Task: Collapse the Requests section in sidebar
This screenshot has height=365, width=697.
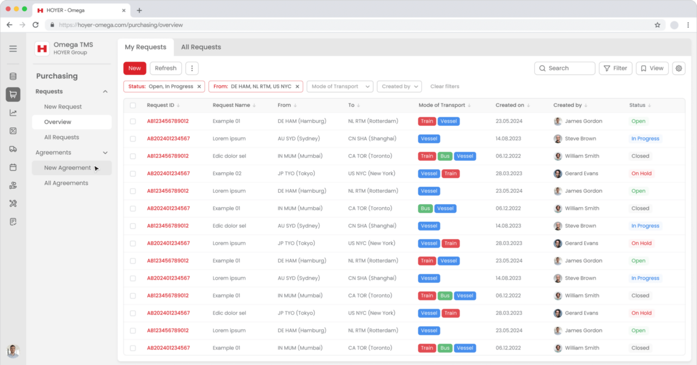Action: pyautogui.click(x=105, y=92)
